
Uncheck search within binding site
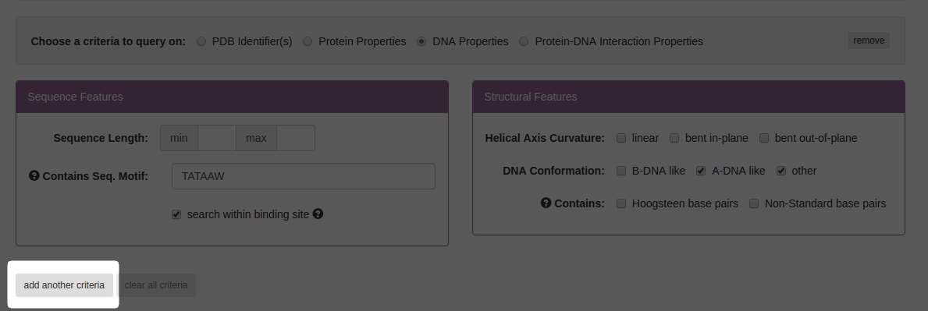[176, 214]
